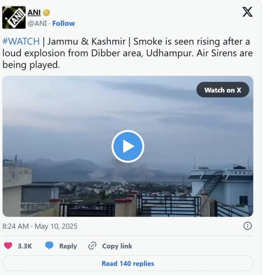Click the Reply text label
263x275 pixels.
pyautogui.click(x=68, y=246)
